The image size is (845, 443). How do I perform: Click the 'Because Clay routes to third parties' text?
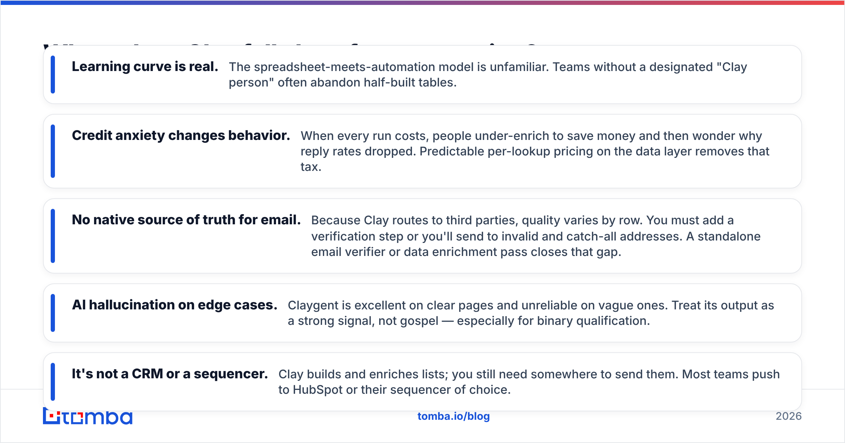coord(536,236)
